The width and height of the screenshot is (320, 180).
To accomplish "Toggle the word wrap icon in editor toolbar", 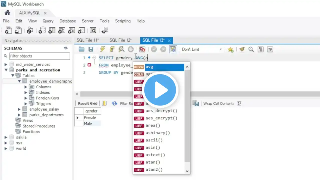I will [x=270, y=49].
